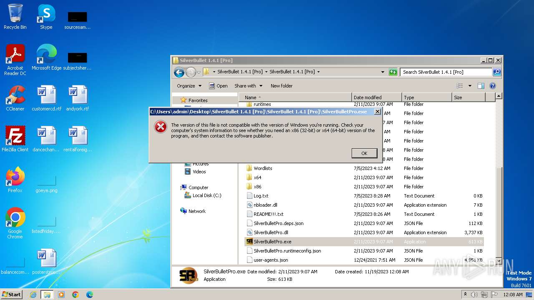The width and height of the screenshot is (534, 300).
Task: Launch Microsoft Edge desktop shortcut
Action: (46, 57)
